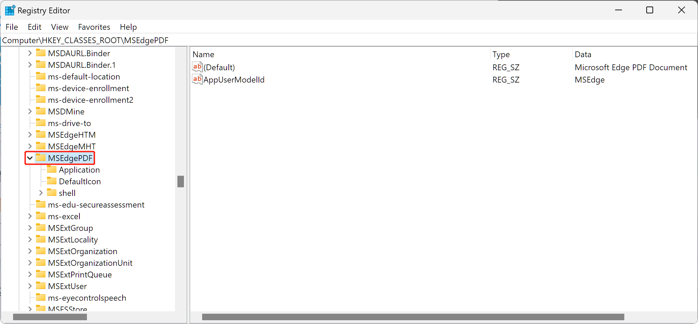This screenshot has height=324, width=698.
Task: Click the MSExtUser folder icon
Action: [41, 286]
